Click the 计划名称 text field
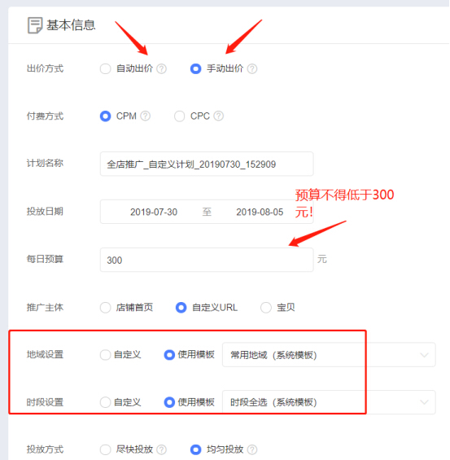The width and height of the screenshot is (450, 460). click(207, 164)
